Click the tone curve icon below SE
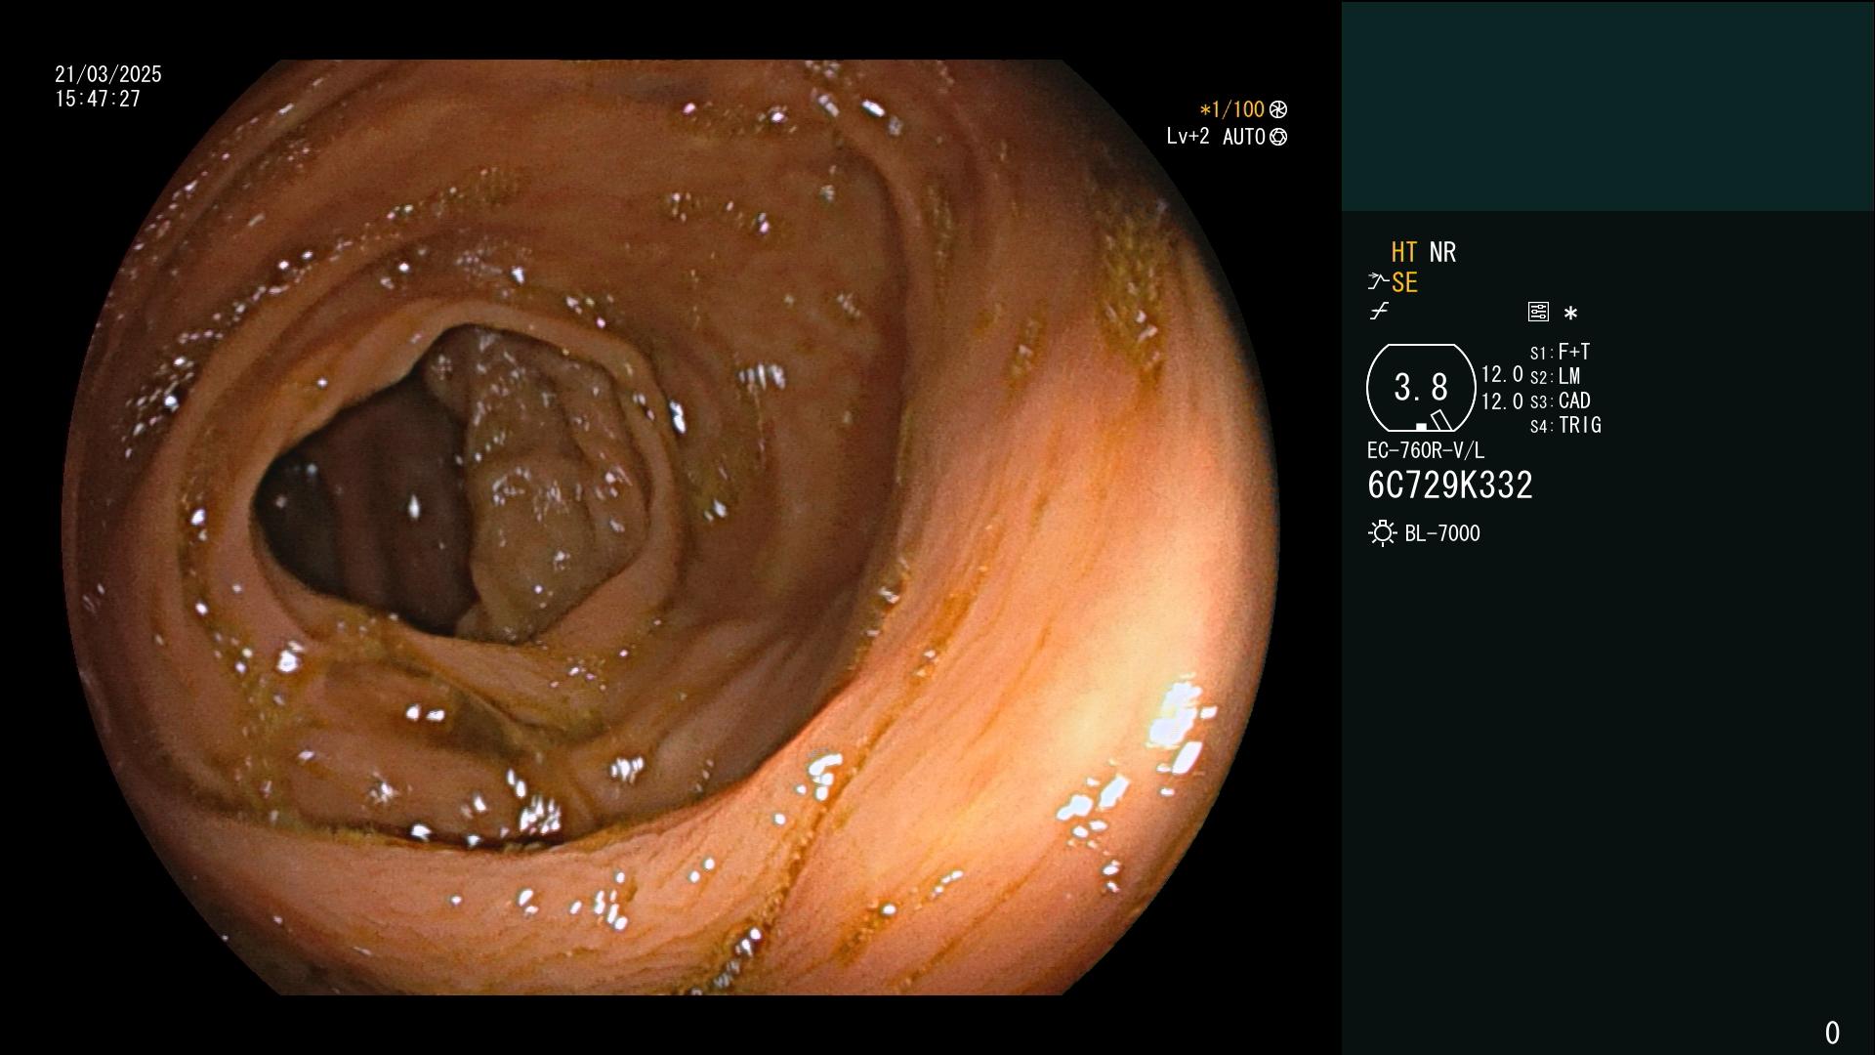Viewport: 1875px width, 1055px height. click(x=1379, y=312)
